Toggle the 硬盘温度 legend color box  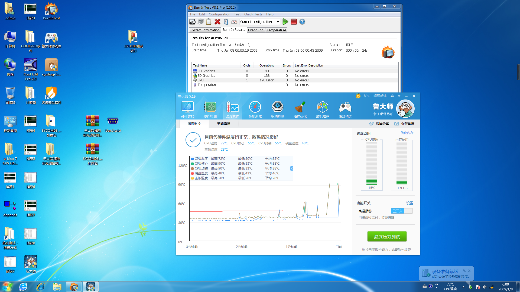[x=192, y=173]
